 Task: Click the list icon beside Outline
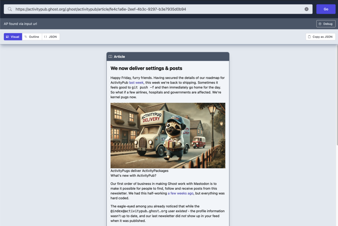coord(26,37)
